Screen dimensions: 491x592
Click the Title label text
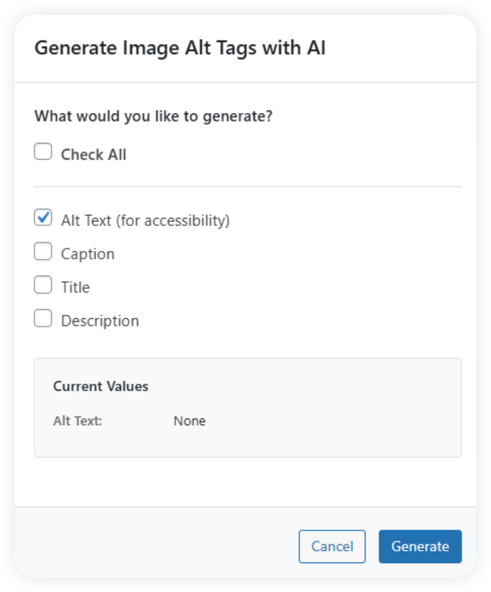74,287
